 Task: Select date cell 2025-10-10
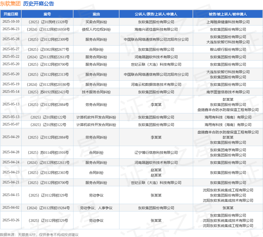[x=11, y=22]
